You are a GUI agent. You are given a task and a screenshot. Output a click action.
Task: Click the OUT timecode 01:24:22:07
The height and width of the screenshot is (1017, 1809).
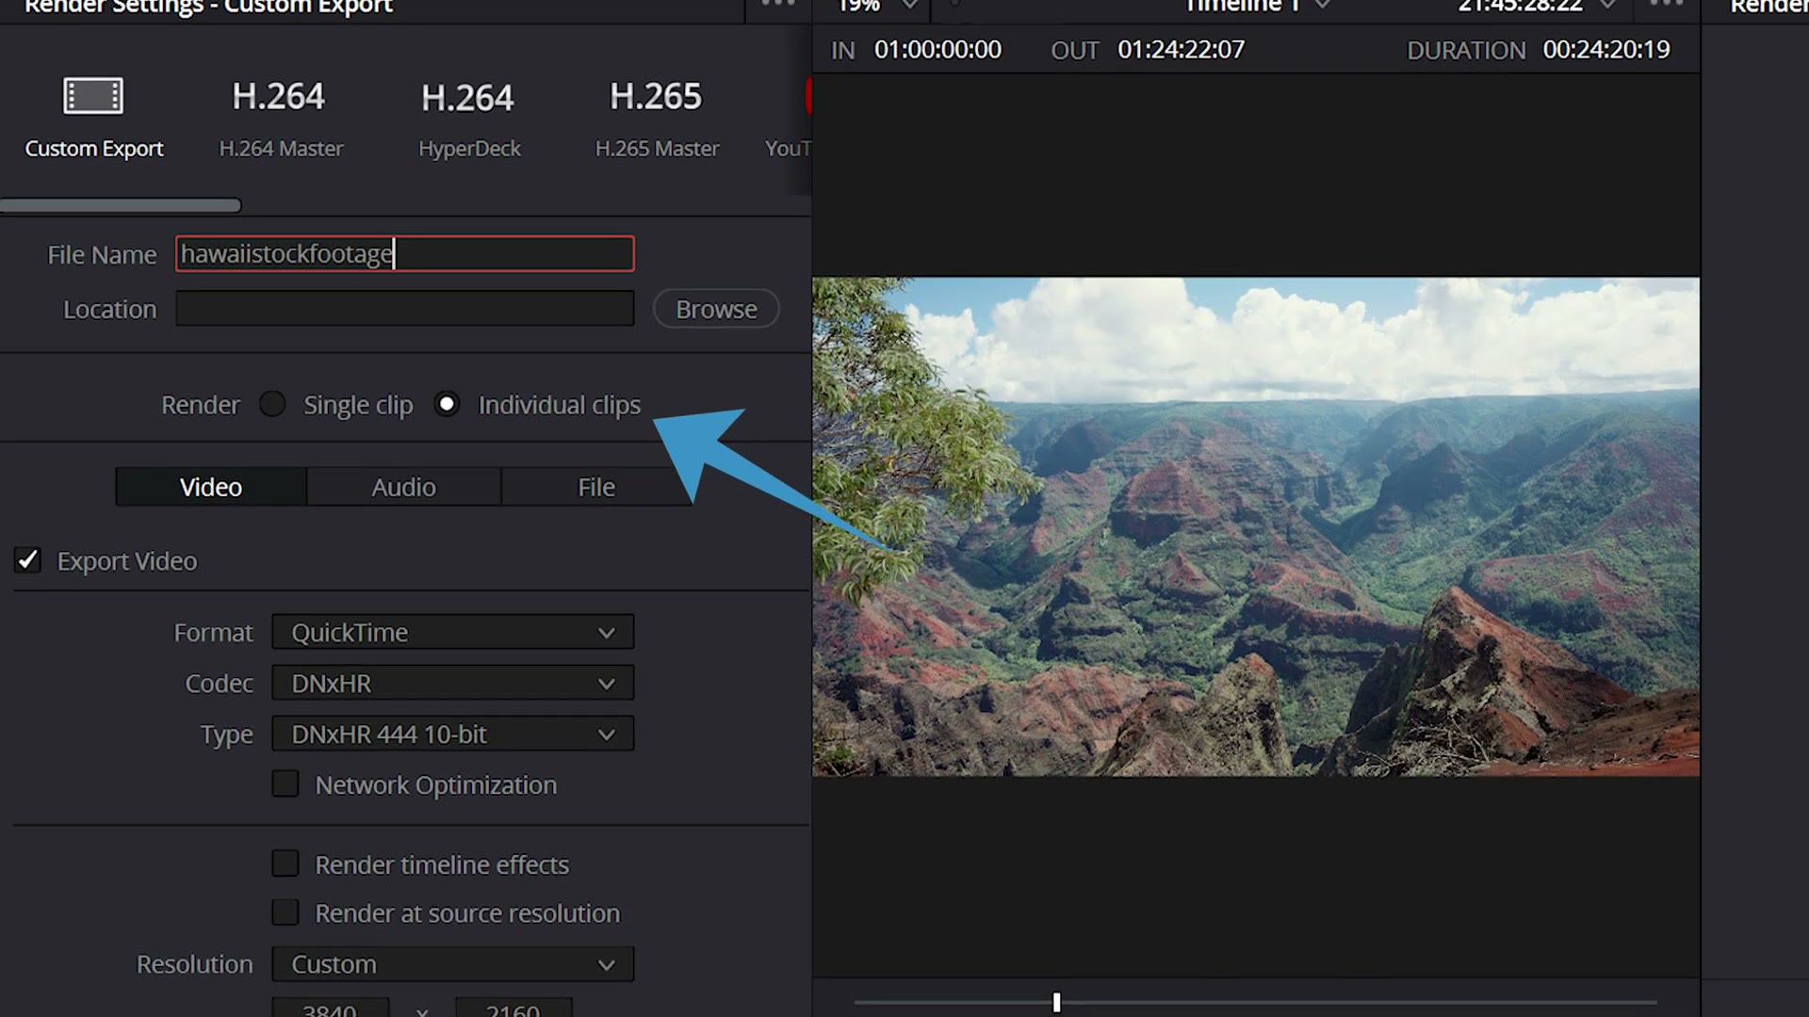(1181, 50)
